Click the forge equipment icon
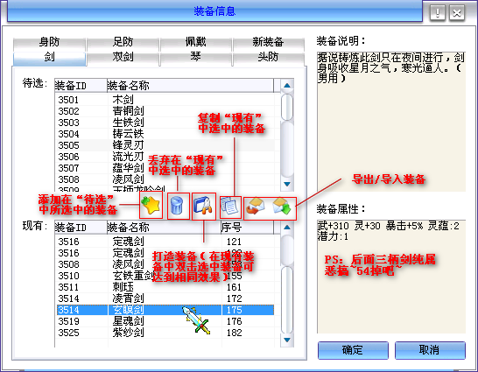The width and height of the screenshot is (478, 372). click(203, 206)
